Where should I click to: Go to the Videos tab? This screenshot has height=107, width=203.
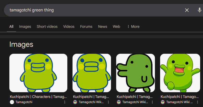pos(69,26)
